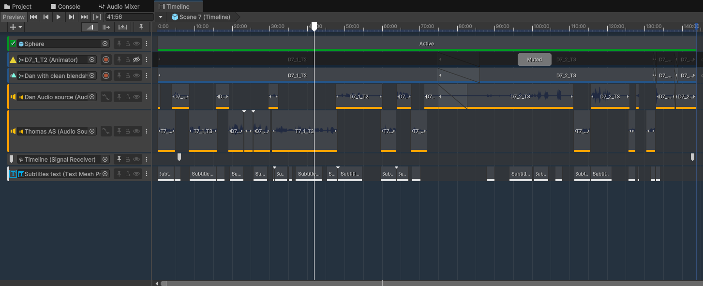Lock the Timeline Signal Receiver track

click(x=128, y=159)
